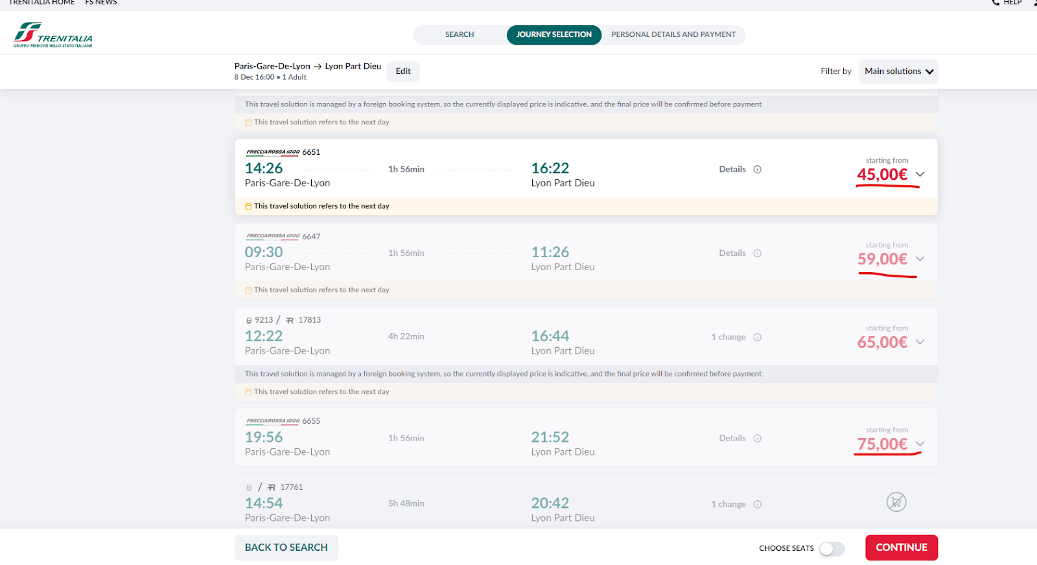The width and height of the screenshot is (1037, 565).
Task: Open Details for the 09:30 train
Action: tap(732, 253)
